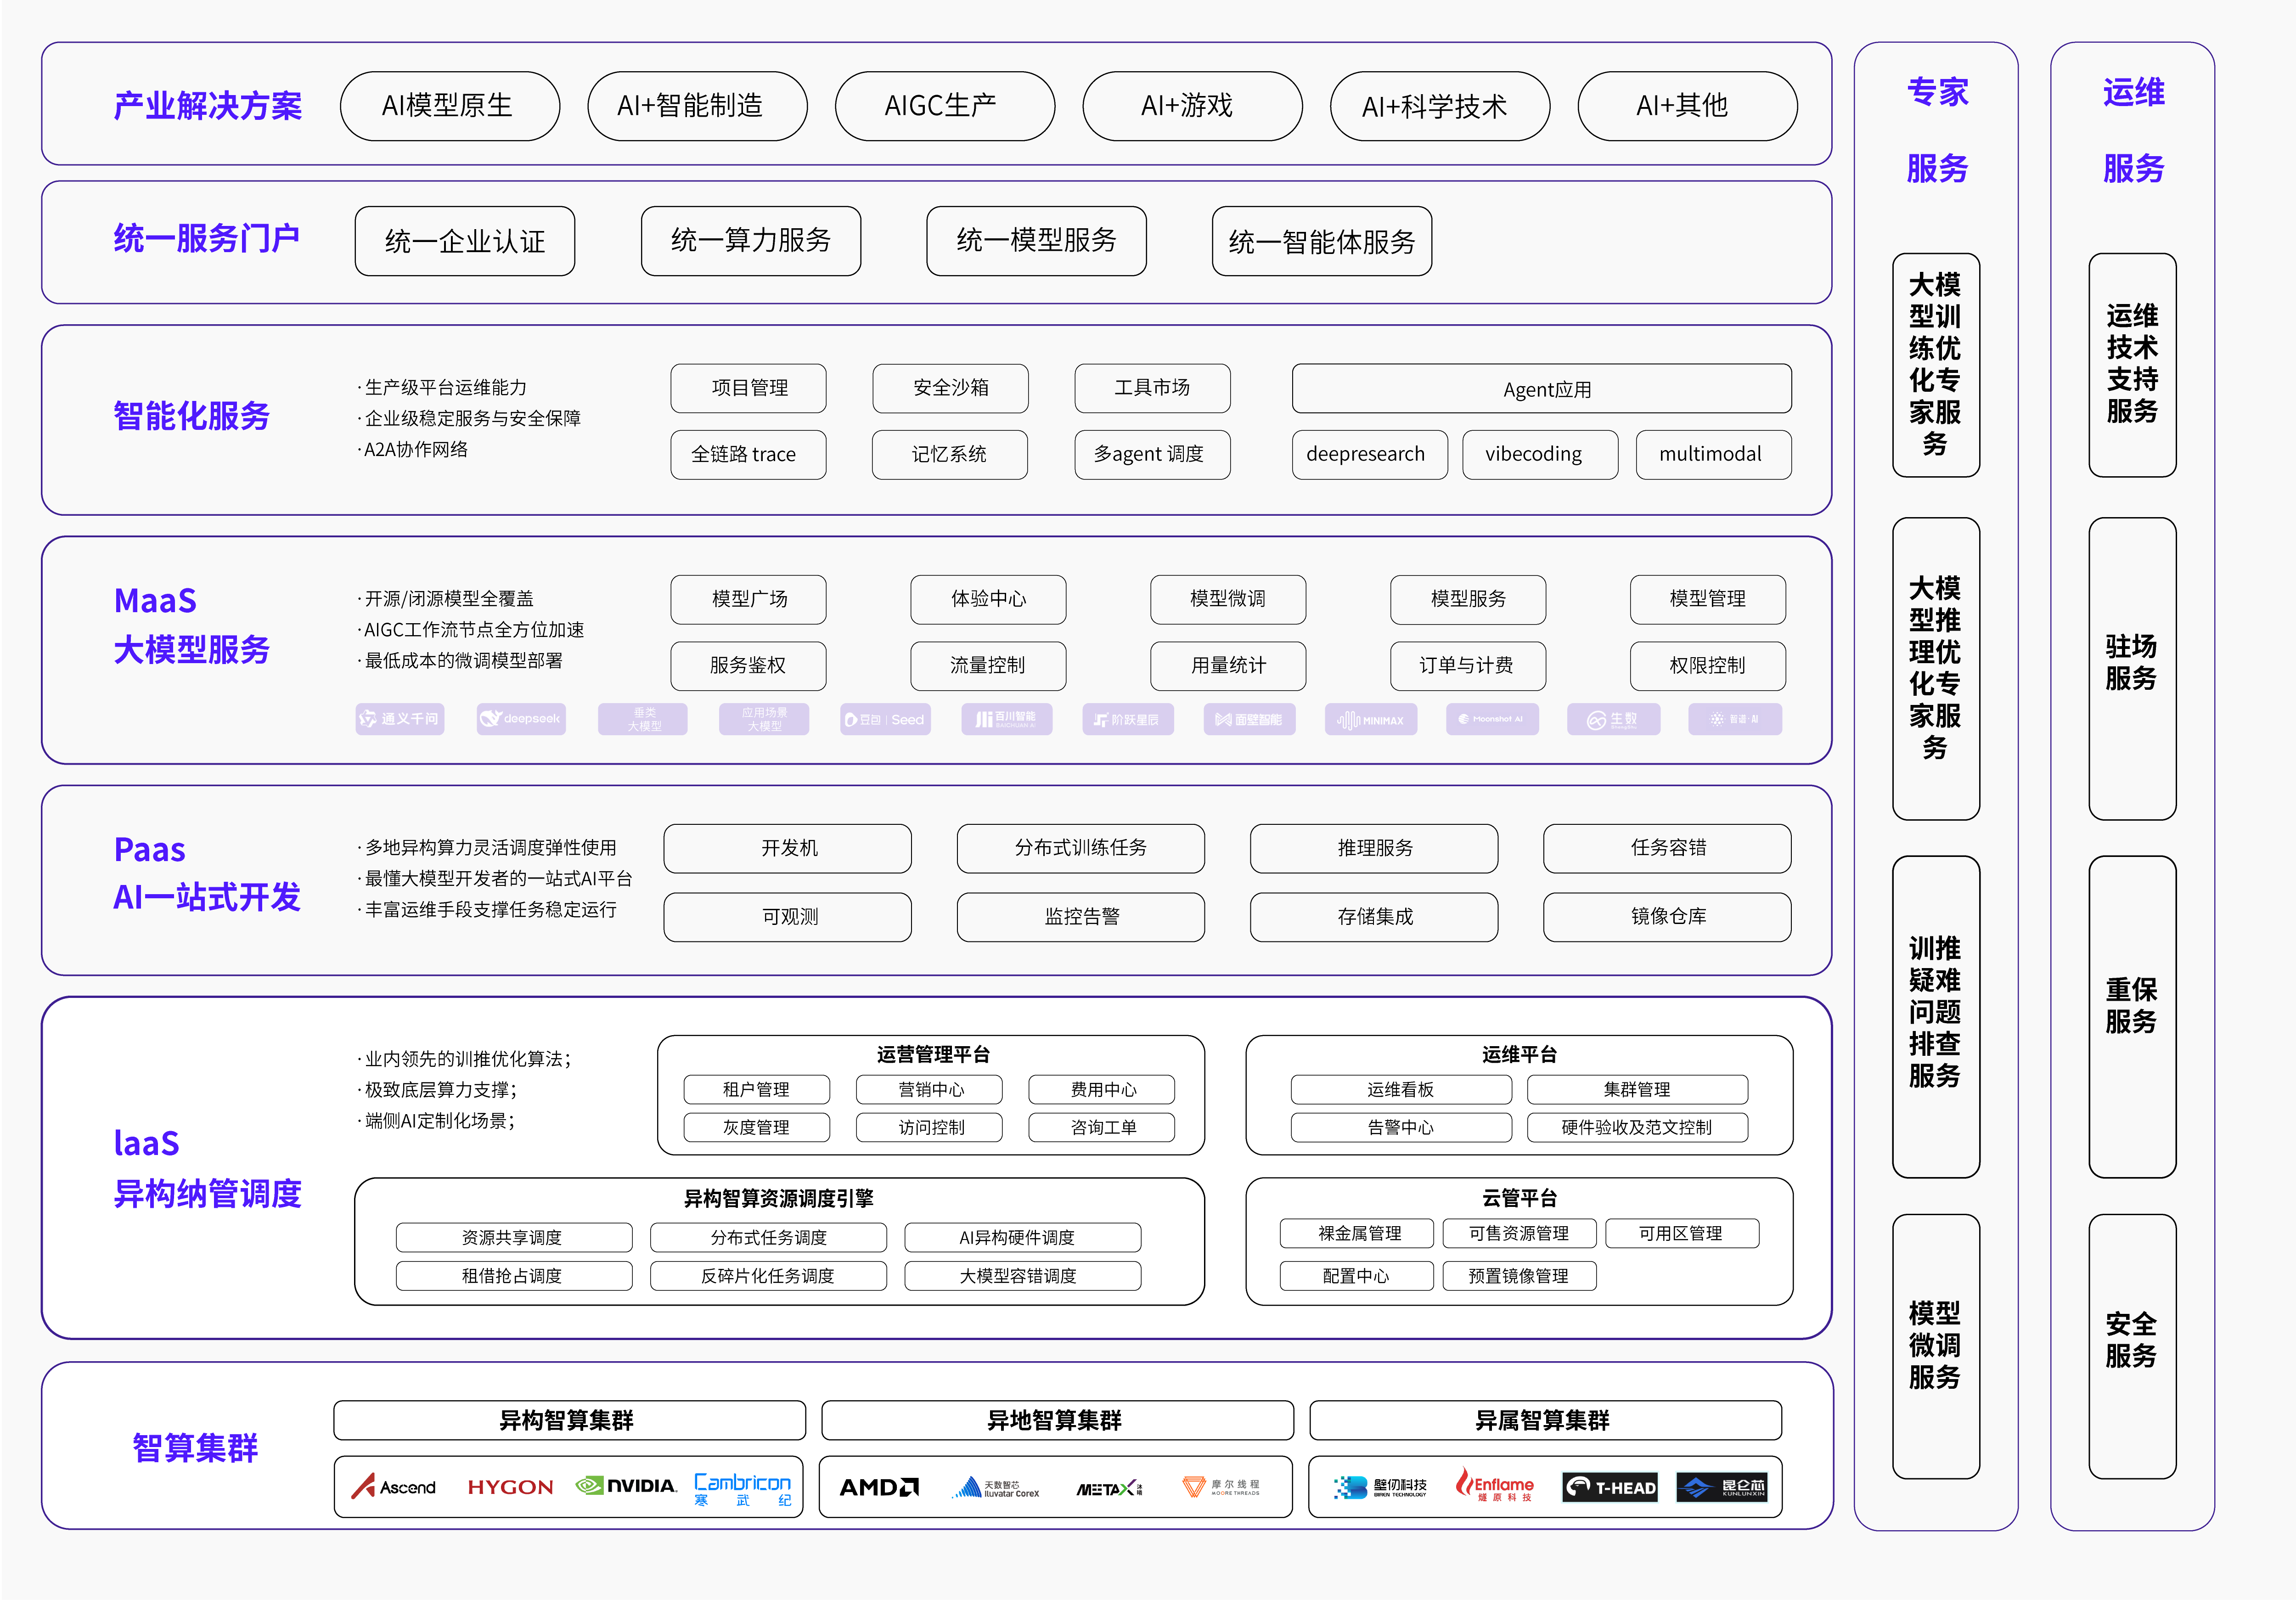Click the T-HEAD logo

1610,1487
